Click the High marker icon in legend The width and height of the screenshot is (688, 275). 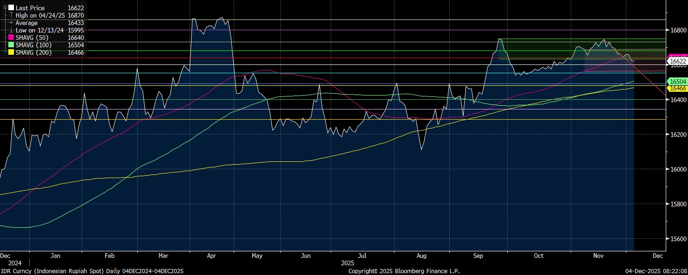11,15
